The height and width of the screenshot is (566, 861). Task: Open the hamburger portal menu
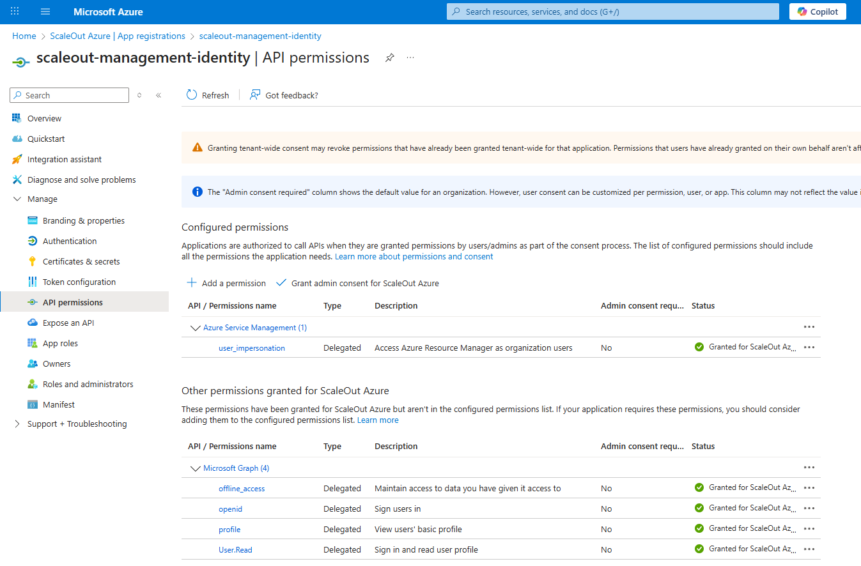point(45,11)
